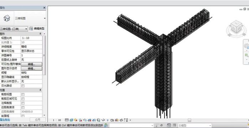Toggle shadows icon in view control bar
The image size is (249, 128).
tap(81, 120)
